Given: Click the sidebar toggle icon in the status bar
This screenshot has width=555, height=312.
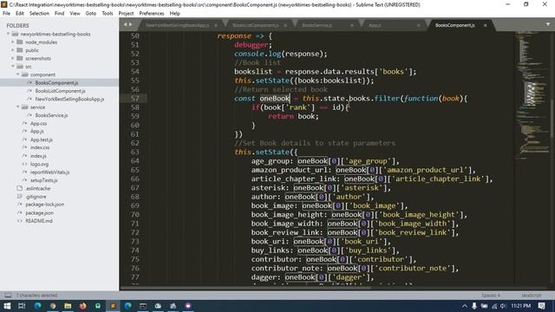Looking at the screenshot, I should (8, 295).
